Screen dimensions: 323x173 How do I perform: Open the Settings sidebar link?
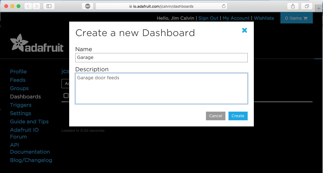21,113
